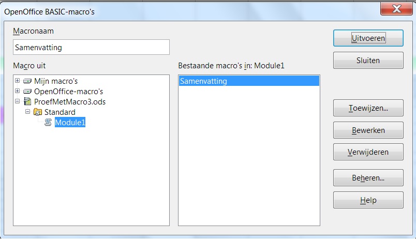Open the Toewijzen... dialog
This screenshot has width=416, height=239.
(x=368, y=109)
